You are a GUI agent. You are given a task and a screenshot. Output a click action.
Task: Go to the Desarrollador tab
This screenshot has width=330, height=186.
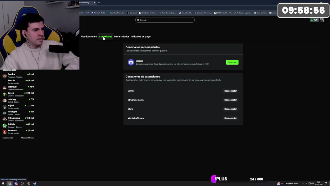tap(122, 36)
